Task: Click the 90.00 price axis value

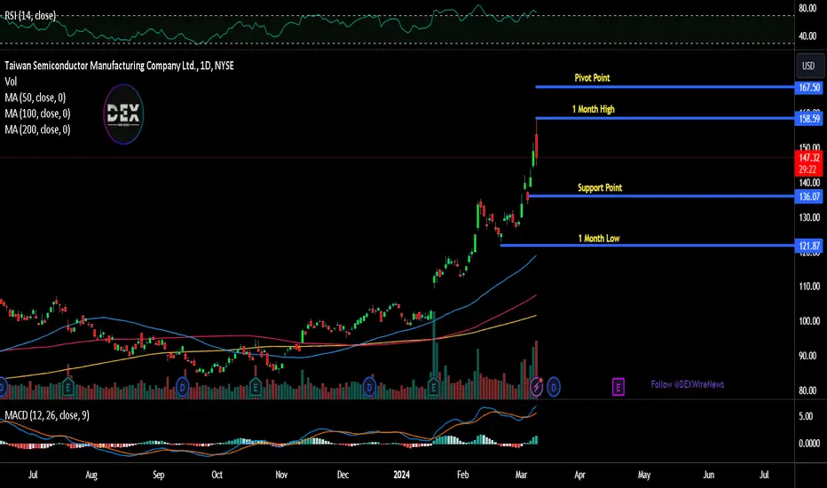Action: 807,356
